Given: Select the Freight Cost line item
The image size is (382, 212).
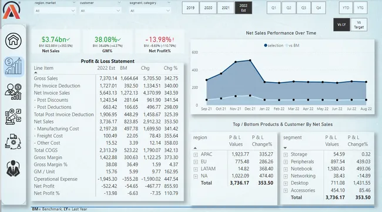Looking at the screenshot, I should click(x=48, y=136).
